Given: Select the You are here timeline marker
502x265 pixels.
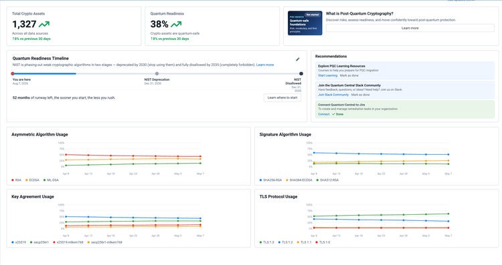Looking at the screenshot, I should pos(13,73).
